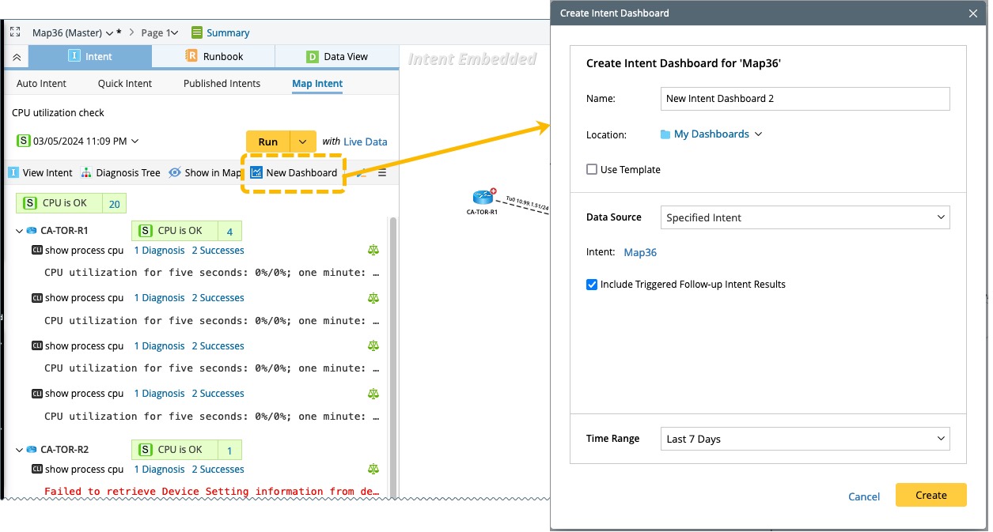
Task: Select the Map Intent sub-tab
Action: tap(317, 83)
